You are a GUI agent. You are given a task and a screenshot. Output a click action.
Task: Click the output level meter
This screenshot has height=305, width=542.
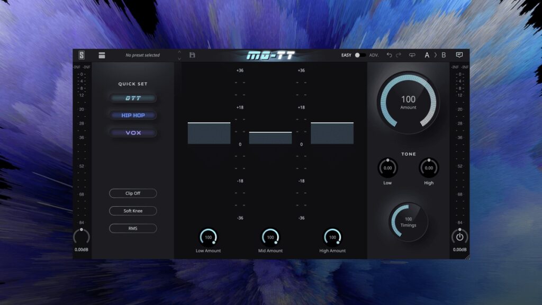point(460,145)
